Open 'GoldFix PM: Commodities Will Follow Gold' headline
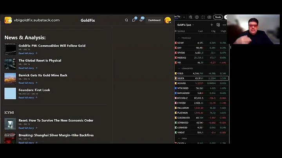 click(x=52, y=46)
